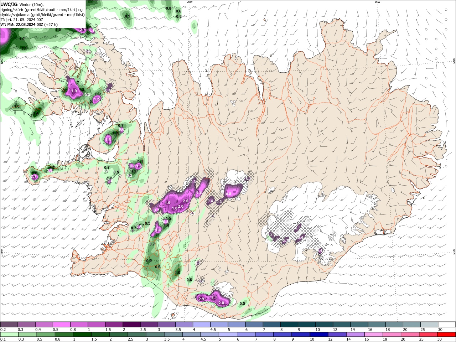Click the '3.5' label in lower legend row
This screenshot has width=456, height=342.
pos(167,340)
